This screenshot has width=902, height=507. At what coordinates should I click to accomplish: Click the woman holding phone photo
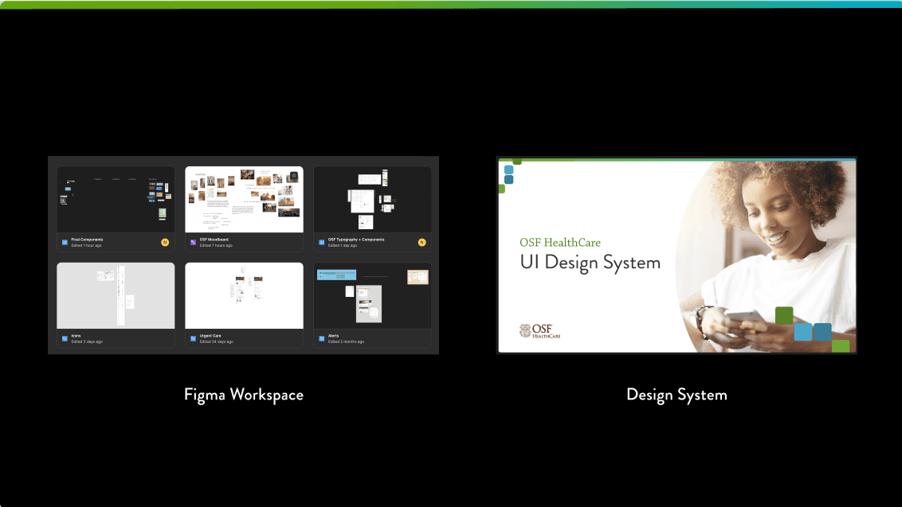766,256
